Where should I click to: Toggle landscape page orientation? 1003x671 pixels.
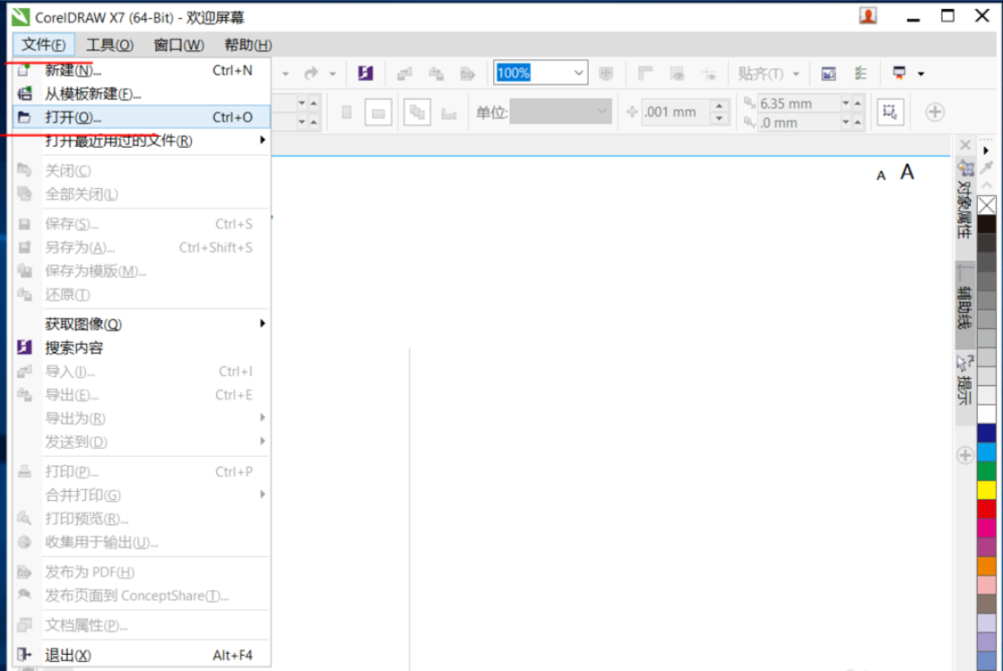coord(379,113)
